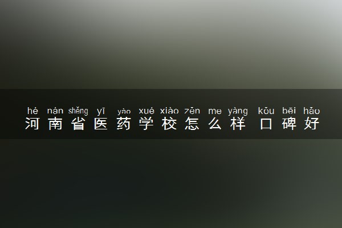This screenshot has height=228, width=342.
Task: Select the character 南 in the banner
Action: (x=55, y=124)
